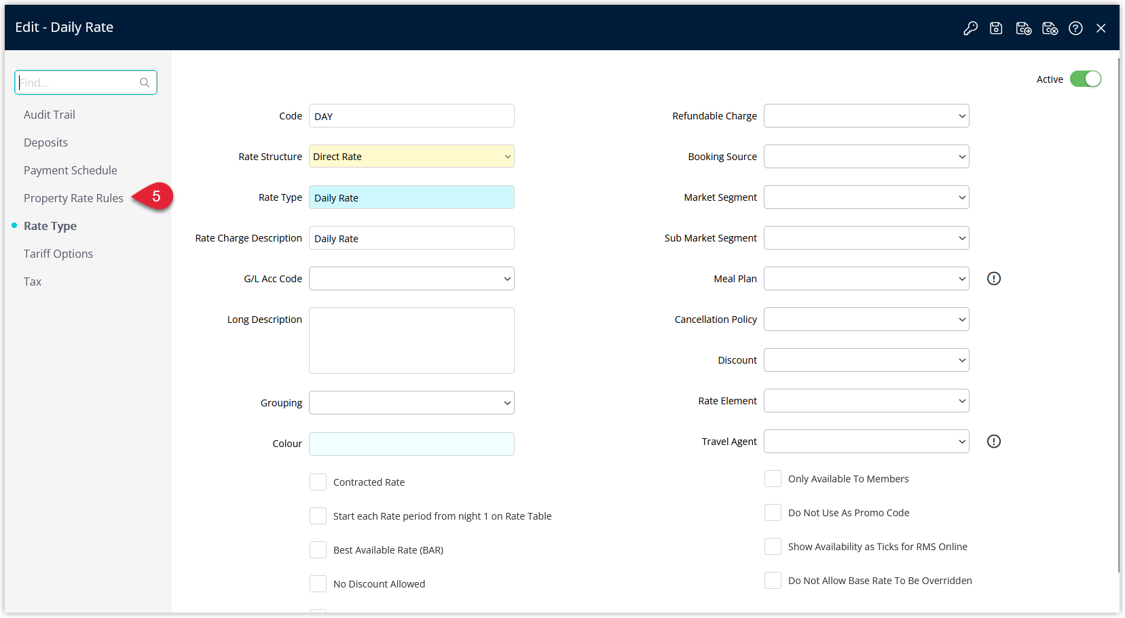
Task: Expand the G/L Acc Code dropdown
Action: coord(411,279)
